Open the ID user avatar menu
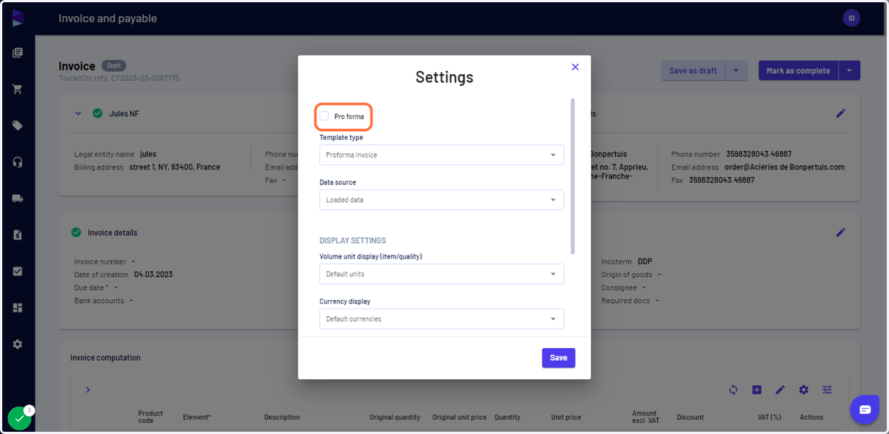 pyautogui.click(x=851, y=19)
